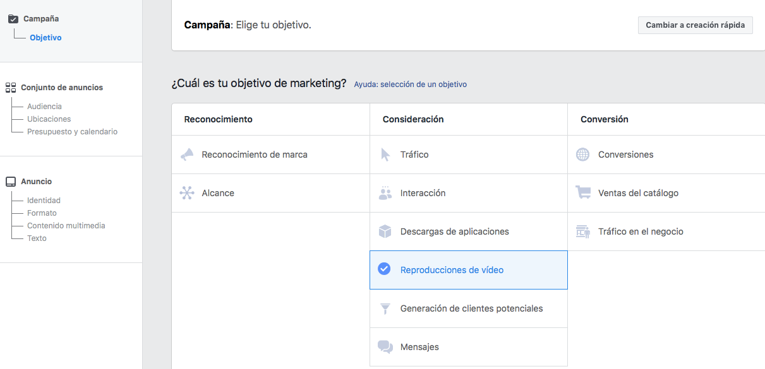Click the Tráfico cursor arrow icon
The width and height of the screenshot is (765, 369).
click(385, 155)
